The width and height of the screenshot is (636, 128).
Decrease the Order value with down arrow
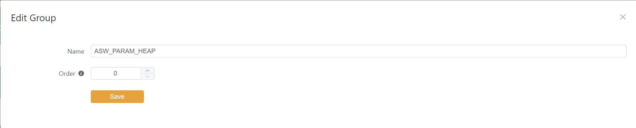(147, 77)
